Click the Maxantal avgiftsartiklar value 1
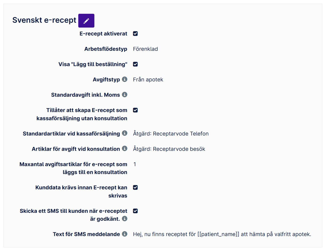Image resolution: width=326 pixels, height=250 pixels. point(135,164)
